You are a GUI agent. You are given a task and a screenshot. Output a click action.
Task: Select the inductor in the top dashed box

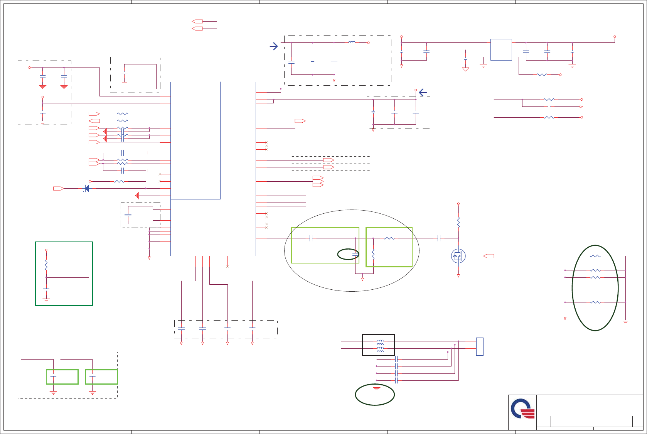pyautogui.click(x=352, y=42)
